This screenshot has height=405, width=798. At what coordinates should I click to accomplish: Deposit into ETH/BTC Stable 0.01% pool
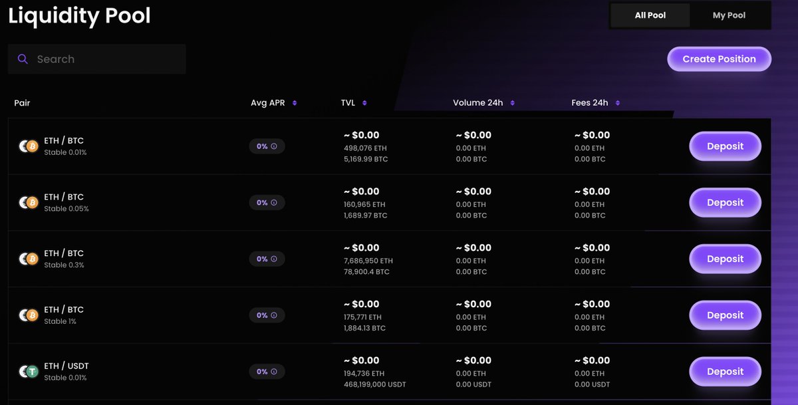[x=725, y=146]
